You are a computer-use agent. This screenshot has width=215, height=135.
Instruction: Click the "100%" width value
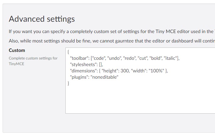(156, 71)
